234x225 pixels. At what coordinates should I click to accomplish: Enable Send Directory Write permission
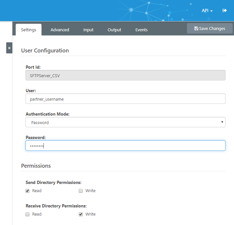click(x=81, y=191)
